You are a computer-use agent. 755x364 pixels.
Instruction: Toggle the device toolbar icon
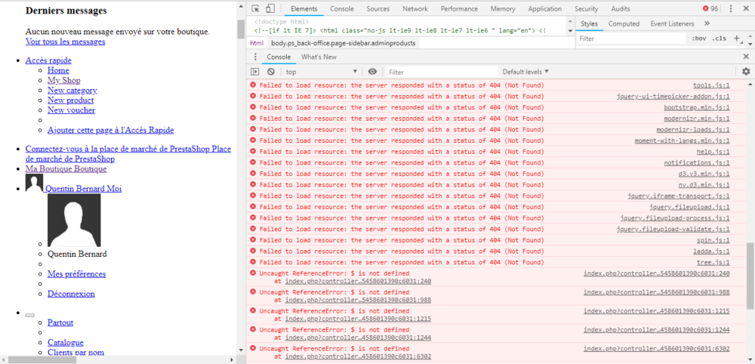(x=270, y=8)
